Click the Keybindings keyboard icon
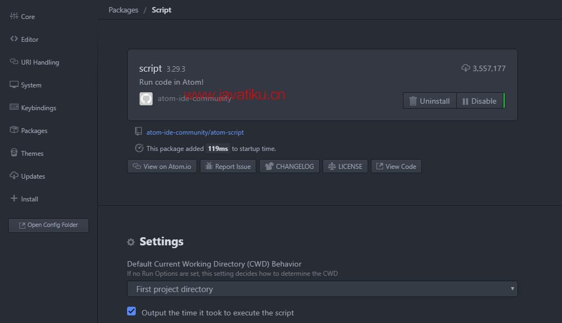The width and height of the screenshot is (562, 323). click(14, 107)
